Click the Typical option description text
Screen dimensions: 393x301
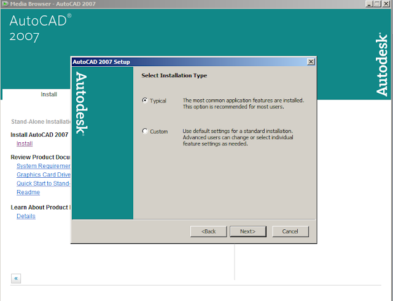(x=243, y=104)
